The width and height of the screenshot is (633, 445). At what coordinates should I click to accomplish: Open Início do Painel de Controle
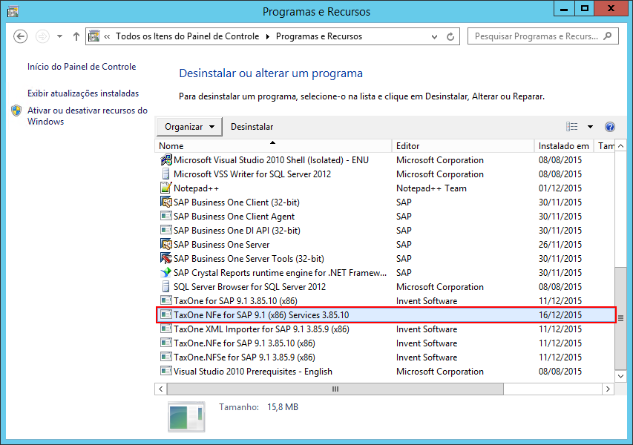pos(82,67)
